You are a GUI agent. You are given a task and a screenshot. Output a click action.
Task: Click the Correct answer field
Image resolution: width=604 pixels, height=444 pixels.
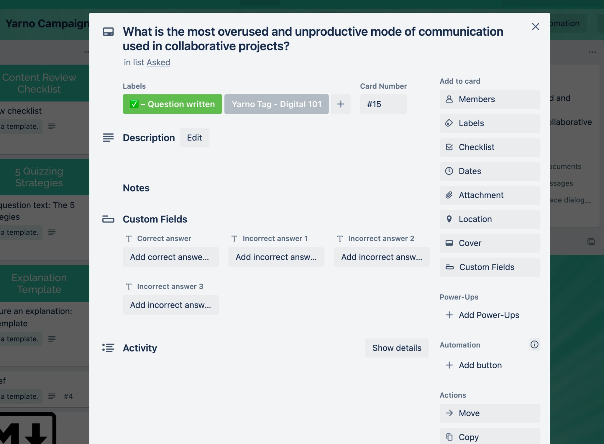click(x=170, y=257)
